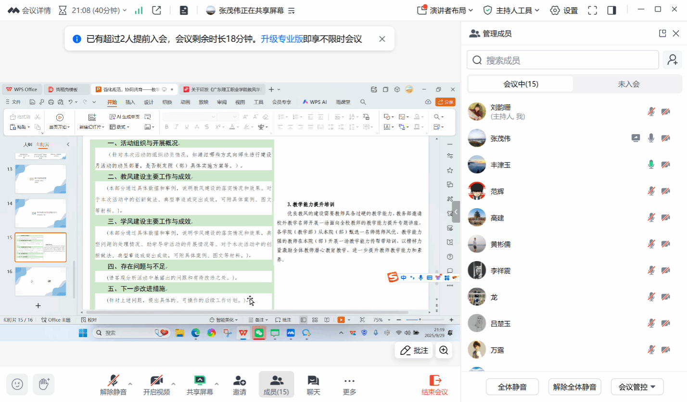
Task: Open the 主持人工具 dropdown menu
Action: coord(511,10)
